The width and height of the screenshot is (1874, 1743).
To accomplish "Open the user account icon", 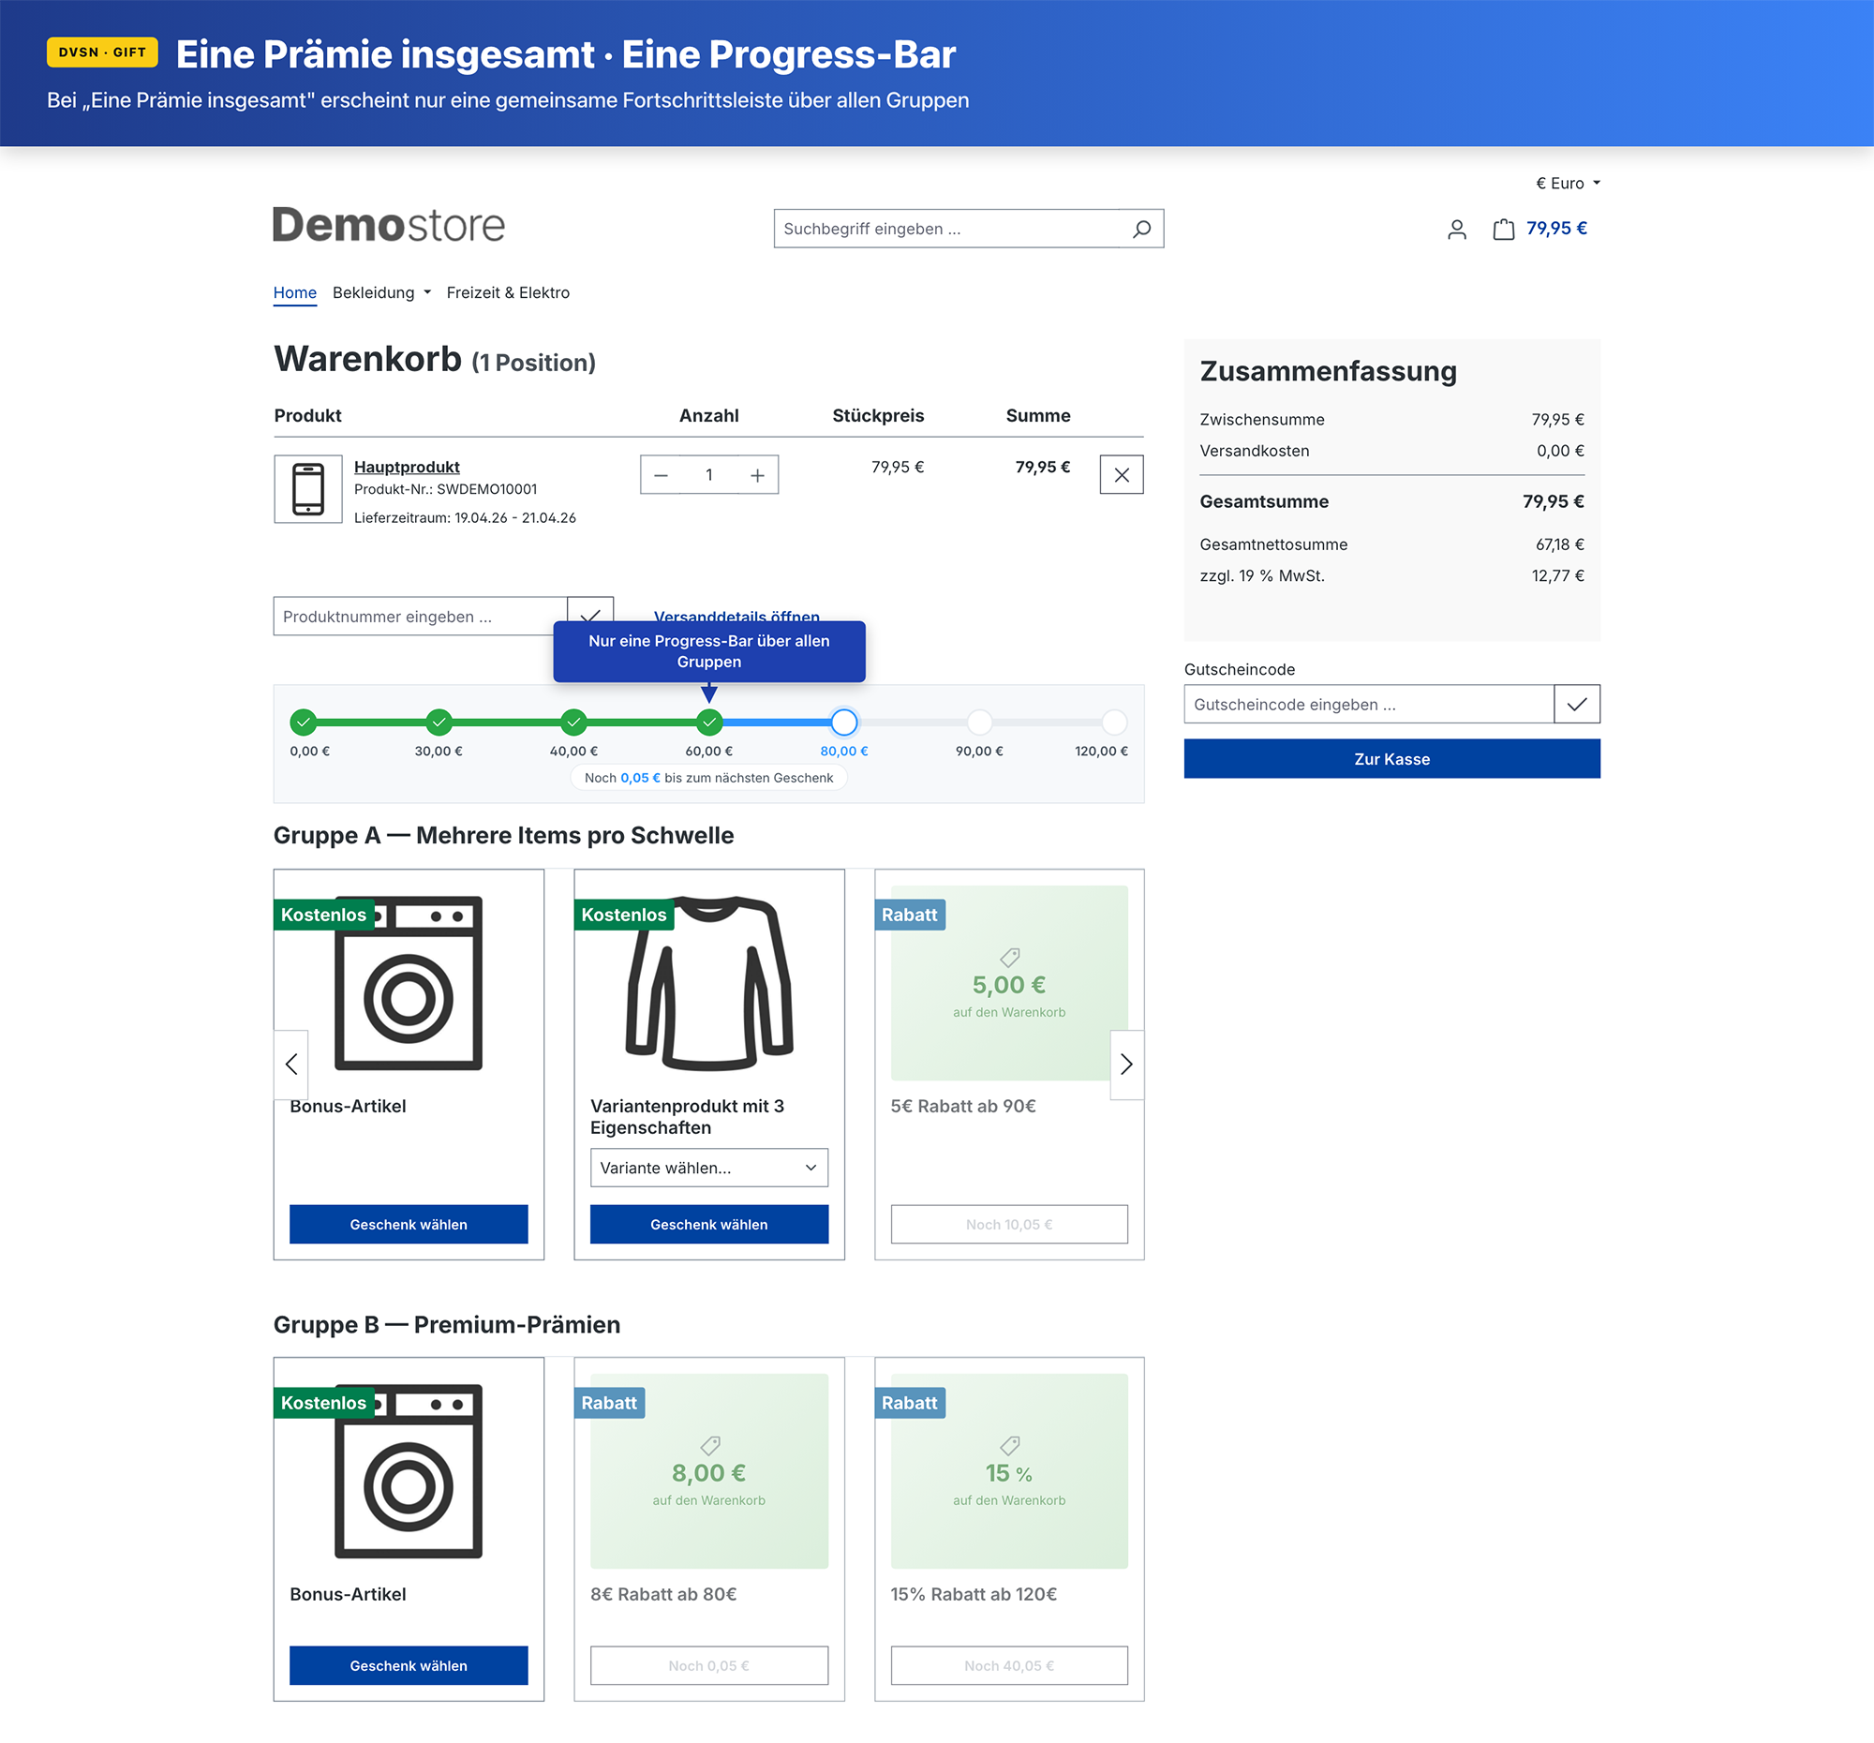I will tap(1456, 229).
